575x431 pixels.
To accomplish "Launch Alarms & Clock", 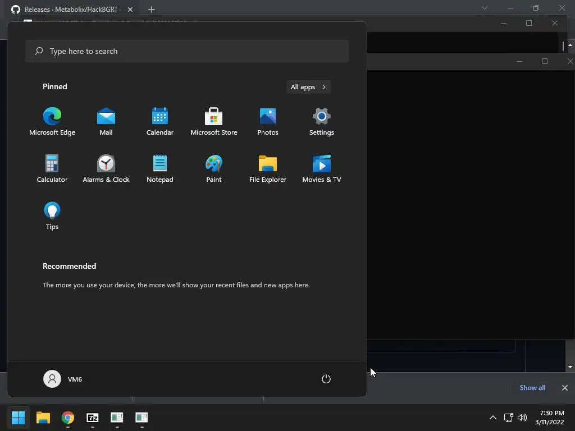I will [x=106, y=168].
